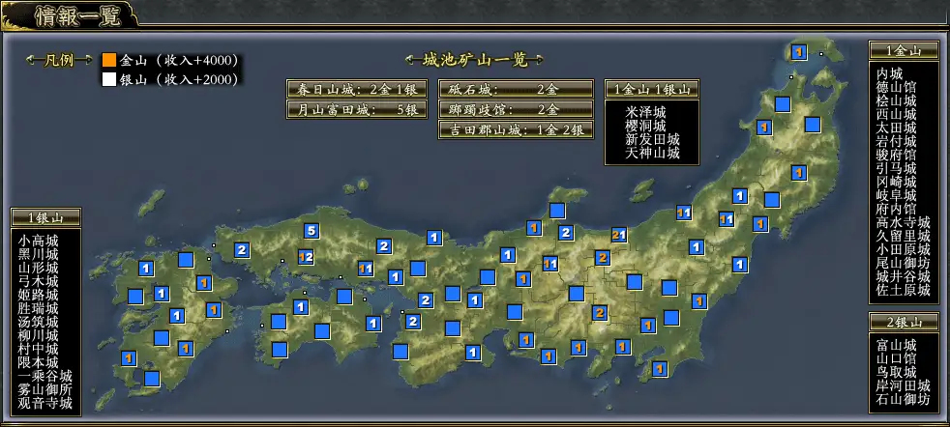Click the 情報一覽 title tab
The image size is (950, 427).
click(x=77, y=16)
